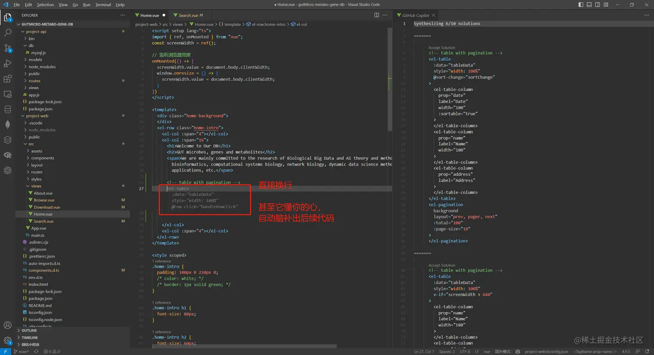The width and height of the screenshot is (654, 355).
Task: Switch to the Search.vue editor tab
Action: coord(188,15)
